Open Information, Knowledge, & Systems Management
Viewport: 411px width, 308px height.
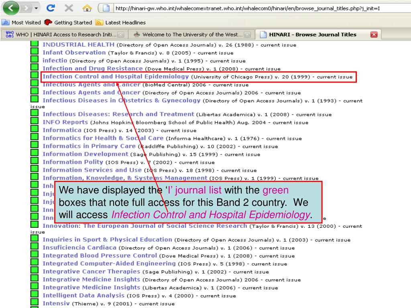click(x=125, y=178)
